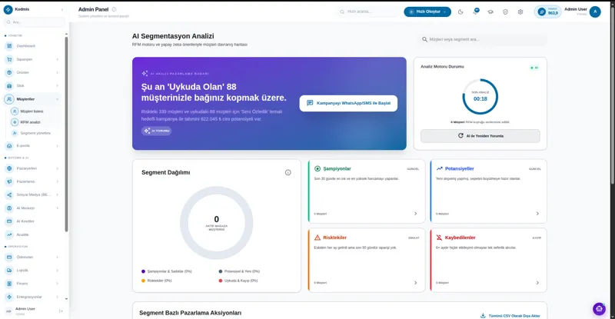Open the support chat bubble icon

tap(599, 309)
